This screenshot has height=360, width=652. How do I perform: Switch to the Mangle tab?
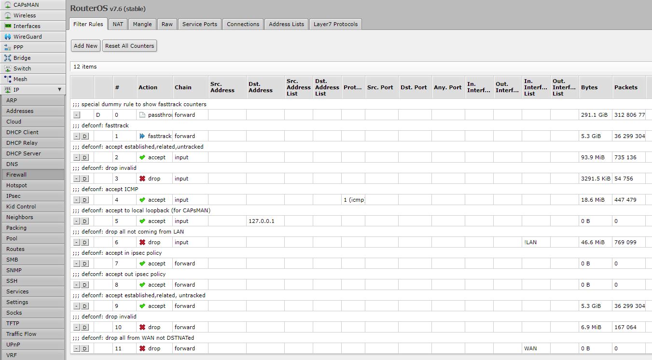142,24
